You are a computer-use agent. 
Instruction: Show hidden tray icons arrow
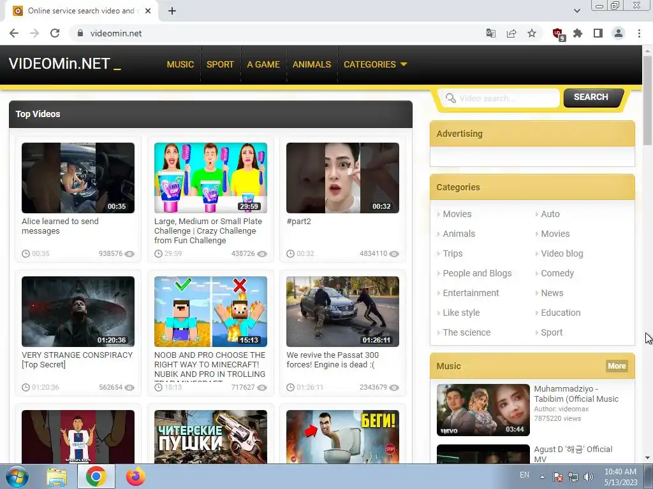[542, 477]
